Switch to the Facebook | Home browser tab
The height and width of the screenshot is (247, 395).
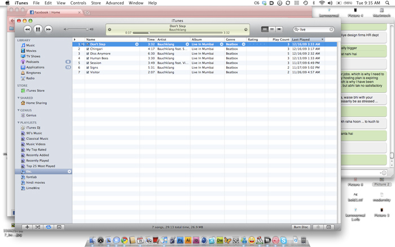[x=55, y=12]
